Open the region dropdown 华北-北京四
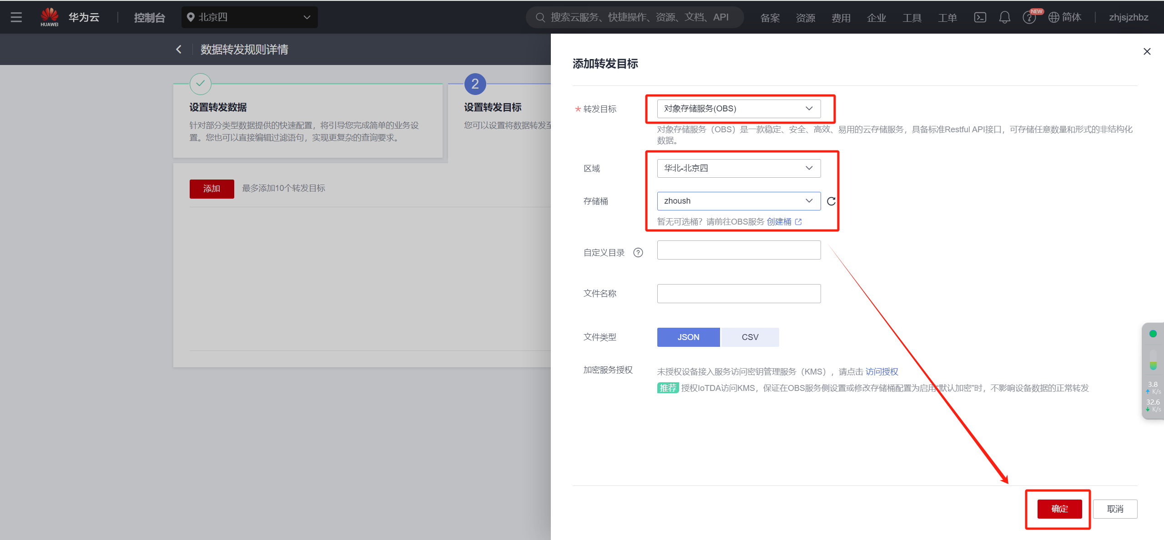1164x540 pixels. [738, 168]
